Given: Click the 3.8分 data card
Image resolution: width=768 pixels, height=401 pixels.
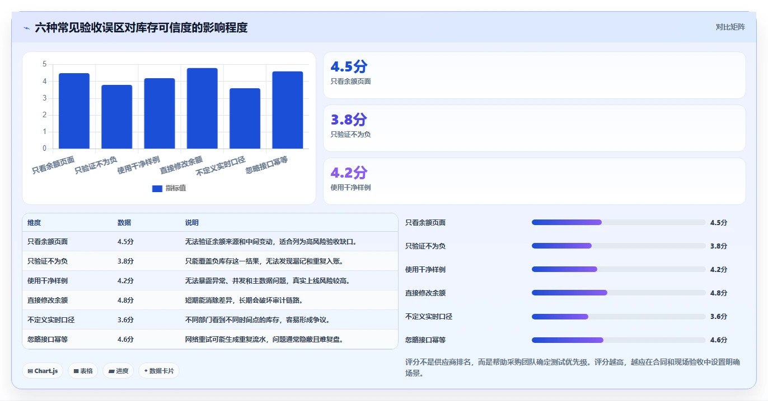Looking at the screenshot, I should click(535, 128).
